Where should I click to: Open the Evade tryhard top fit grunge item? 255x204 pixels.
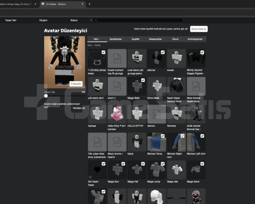117,58
